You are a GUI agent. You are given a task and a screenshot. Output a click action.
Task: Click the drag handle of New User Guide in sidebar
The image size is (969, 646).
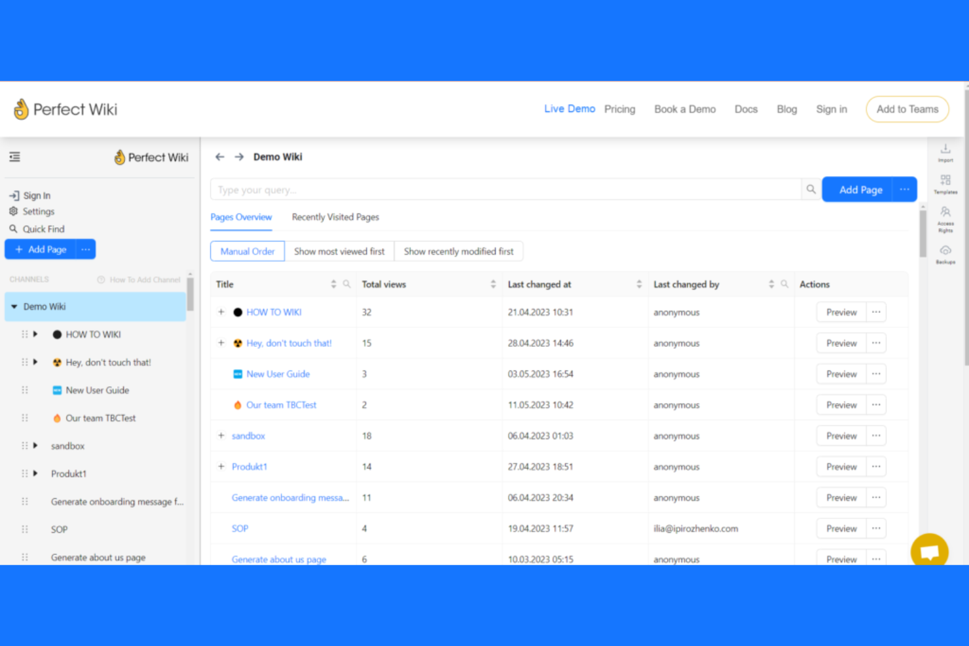(25, 390)
